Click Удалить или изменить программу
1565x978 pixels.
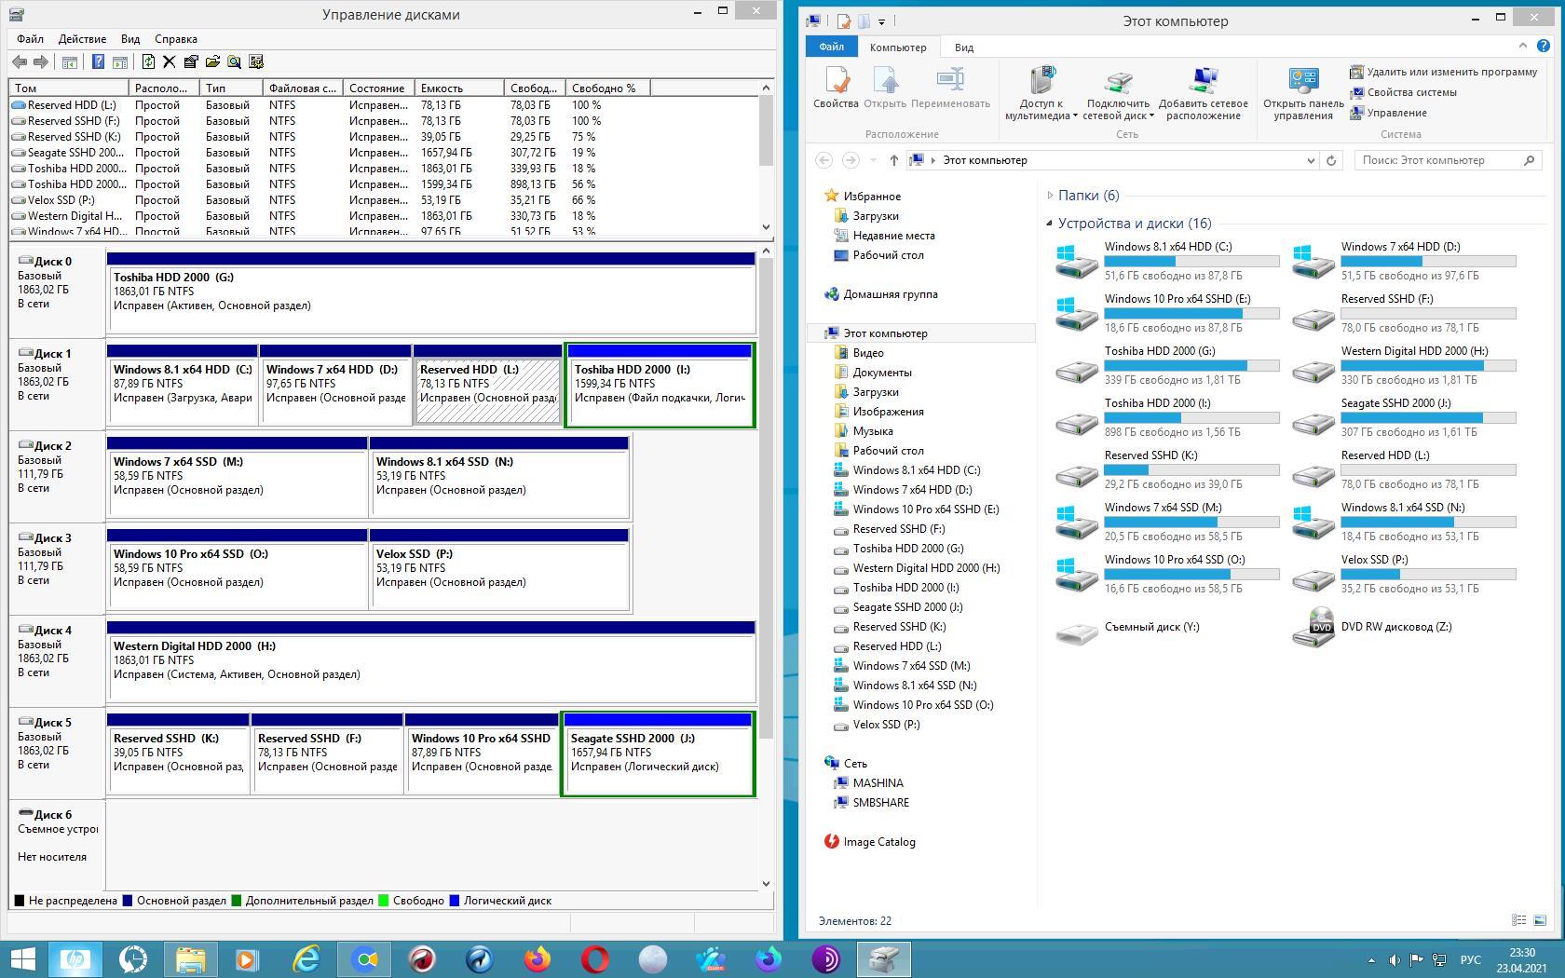[1444, 72]
